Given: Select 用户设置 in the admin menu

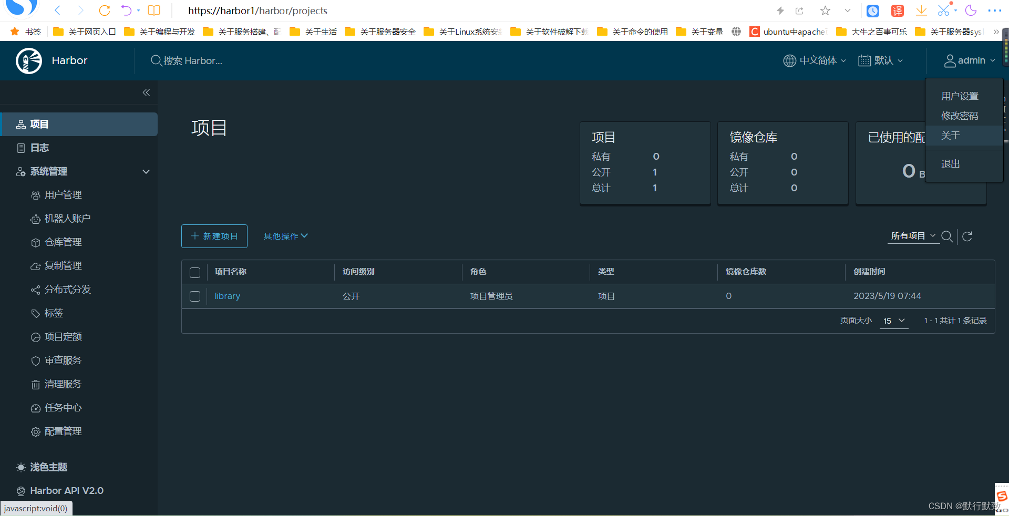Looking at the screenshot, I should click(960, 96).
